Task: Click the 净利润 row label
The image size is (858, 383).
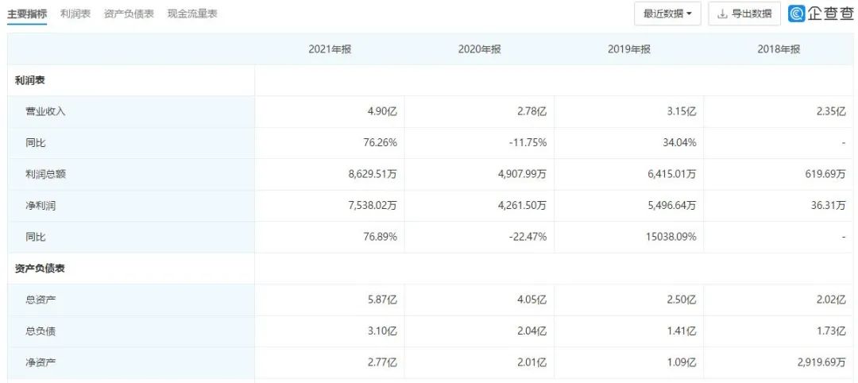Action: (41, 206)
